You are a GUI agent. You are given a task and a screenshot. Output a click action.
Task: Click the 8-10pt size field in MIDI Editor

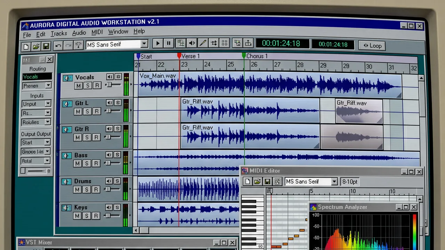350,182
